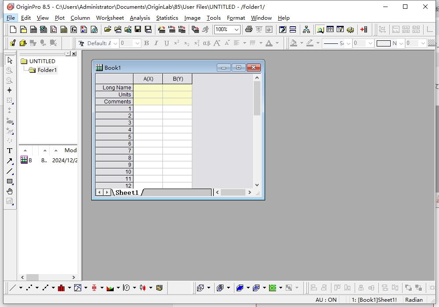Open the font size dropdown

(137, 43)
